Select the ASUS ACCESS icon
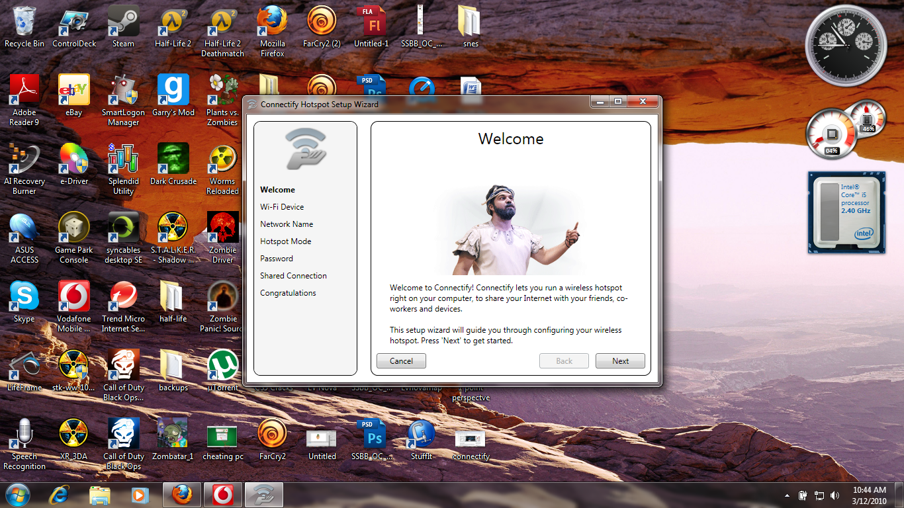Viewport: 904px width, 508px height. [x=24, y=238]
